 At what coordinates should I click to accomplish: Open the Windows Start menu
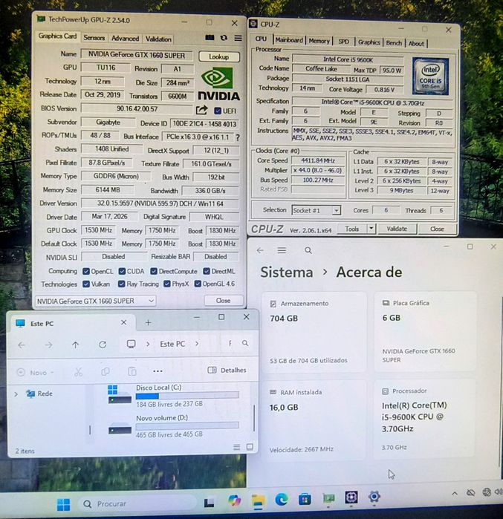[x=63, y=504]
